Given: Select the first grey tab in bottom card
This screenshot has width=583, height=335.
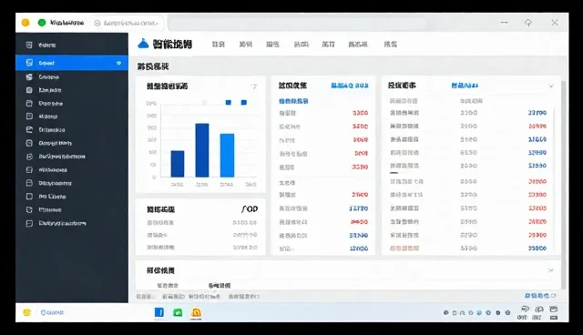Looking at the screenshot, I should 168,285.
